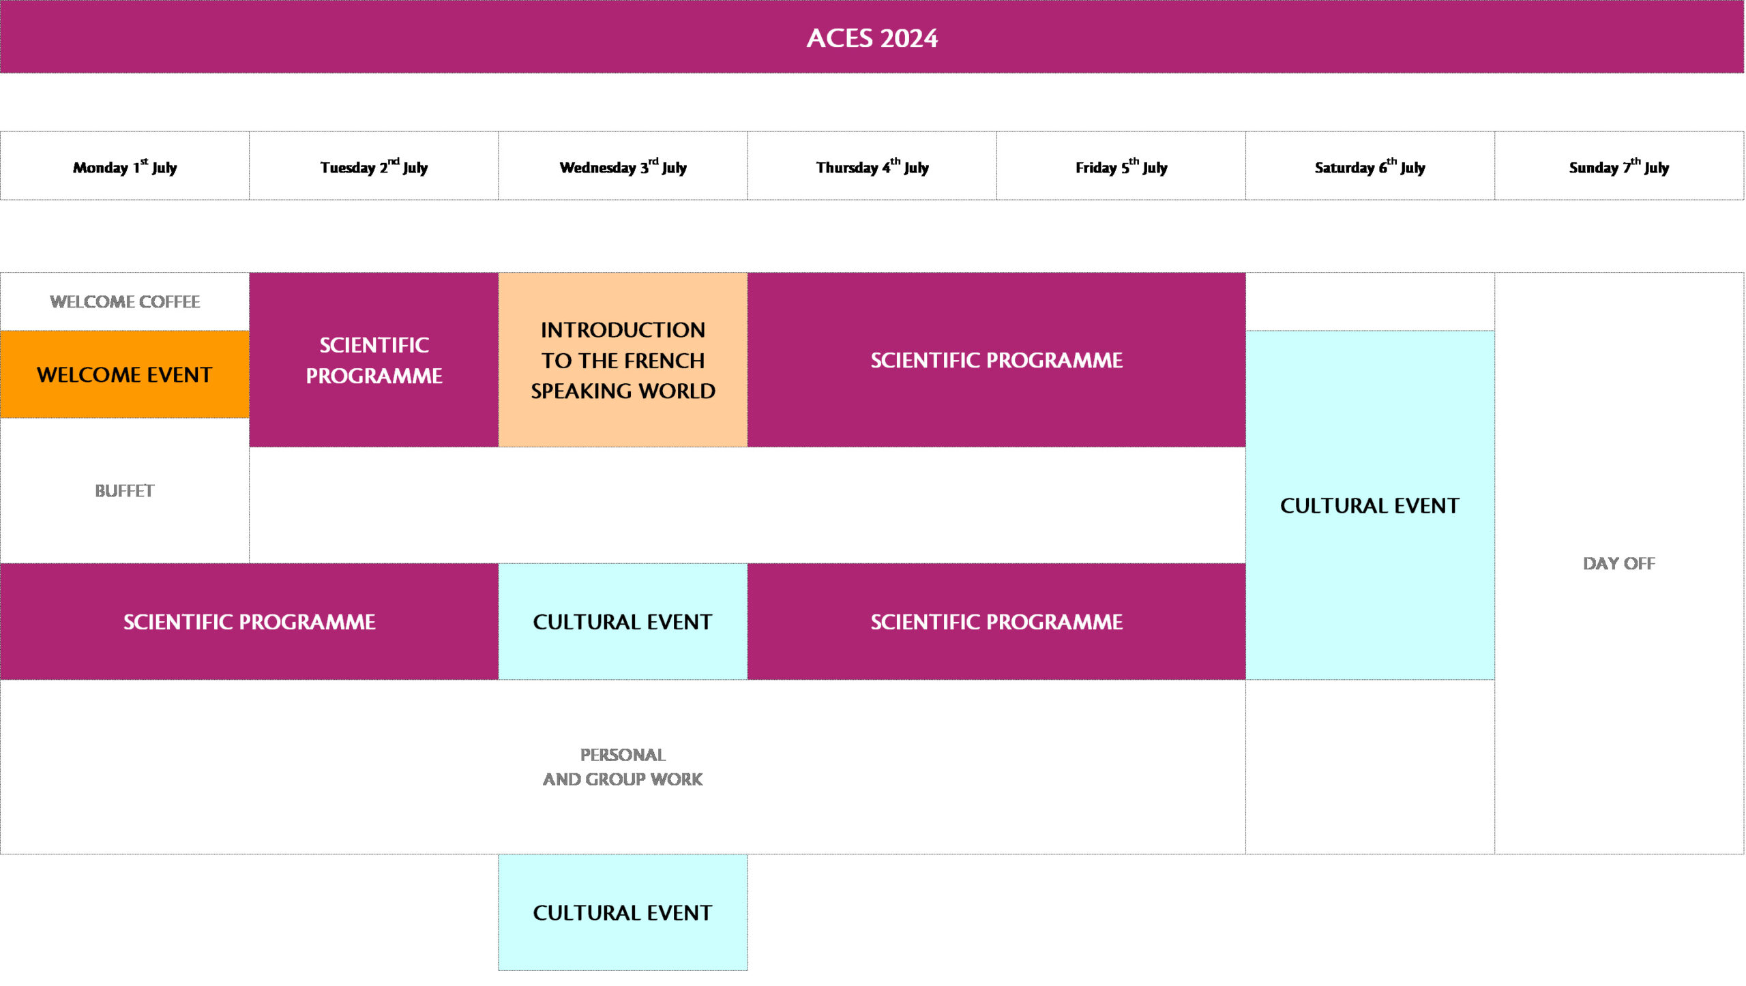Select the Tuesday 2nd July header cell

coord(374,166)
